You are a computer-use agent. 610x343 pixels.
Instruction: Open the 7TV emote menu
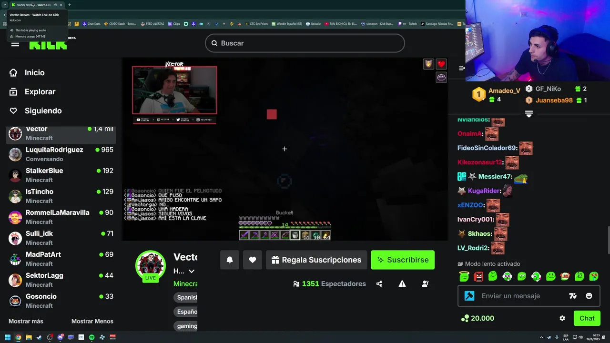click(573, 296)
